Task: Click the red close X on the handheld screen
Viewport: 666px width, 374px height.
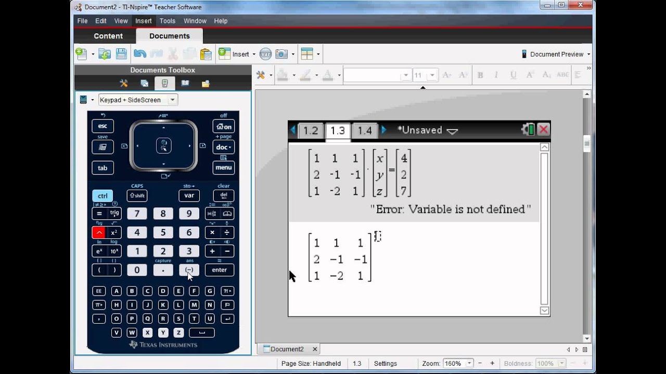Action: click(x=543, y=130)
